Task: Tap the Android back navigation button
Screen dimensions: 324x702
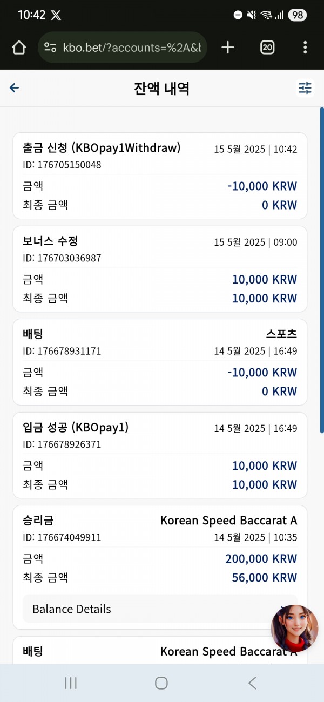Action: (x=252, y=683)
